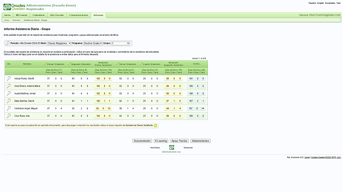Edit Tercer Trimestre with pencil icon

coord(117,64)
